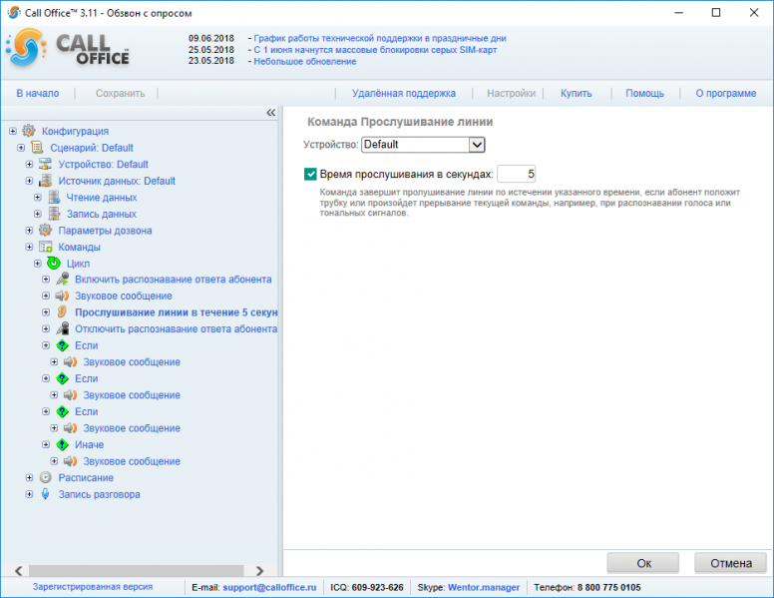Click the microphone icon for Запись разговора
The image size is (774, 598).
tap(46, 494)
